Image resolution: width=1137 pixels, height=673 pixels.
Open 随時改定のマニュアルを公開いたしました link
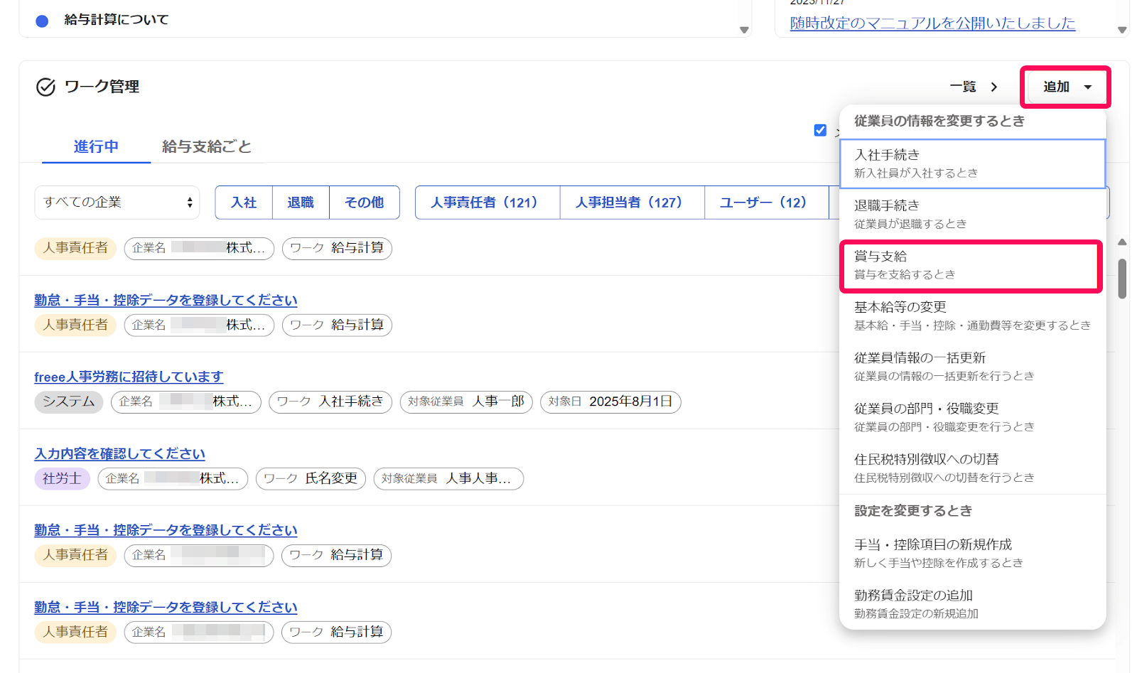pyautogui.click(x=932, y=23)
